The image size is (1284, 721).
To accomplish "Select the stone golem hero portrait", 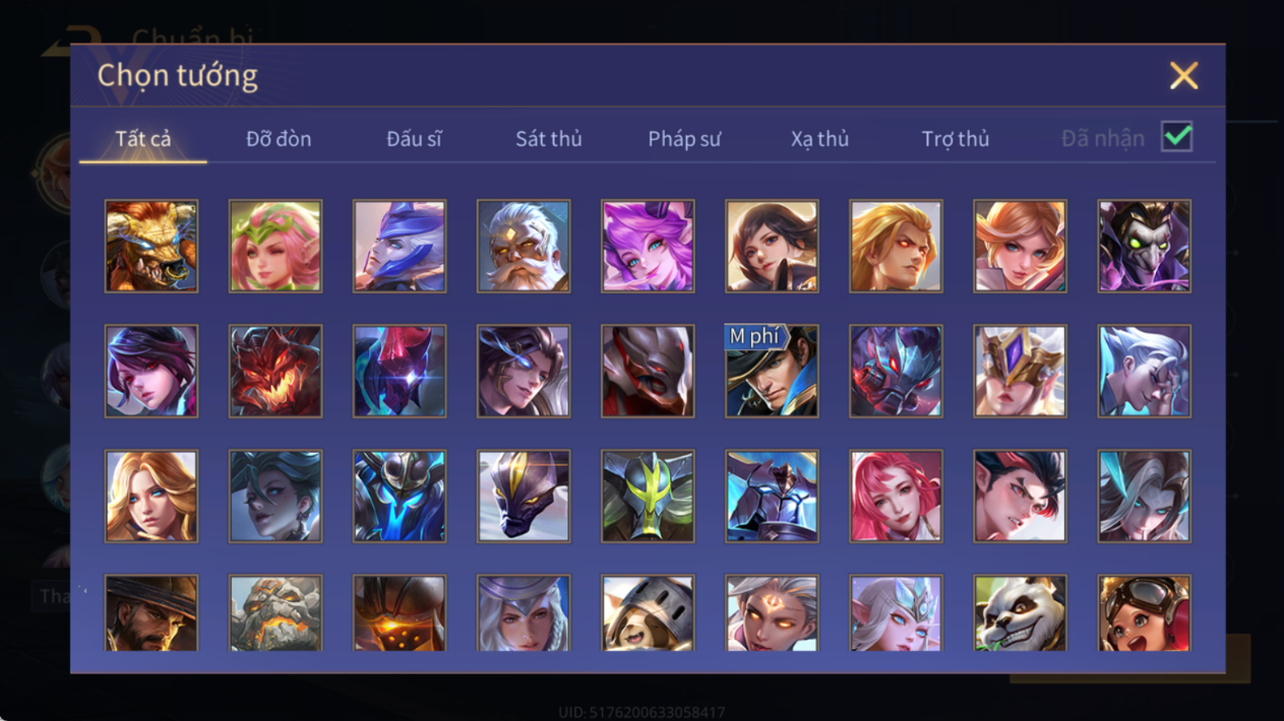I will pyautogui.click(x=275, y=613).
